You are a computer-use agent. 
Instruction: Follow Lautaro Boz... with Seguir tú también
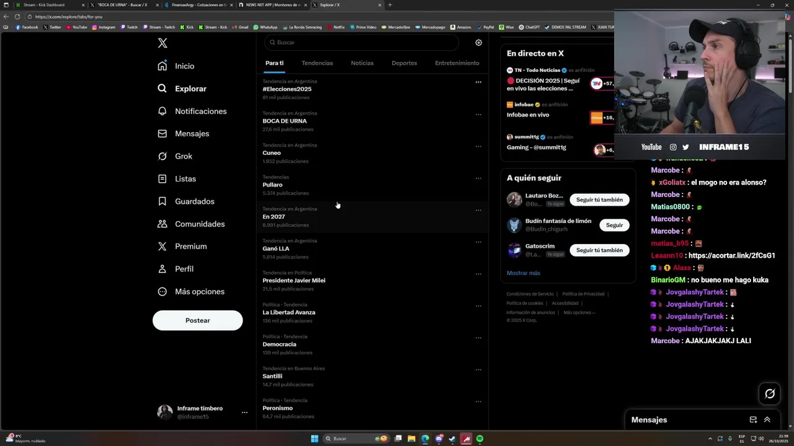click(x=599, y=199)
